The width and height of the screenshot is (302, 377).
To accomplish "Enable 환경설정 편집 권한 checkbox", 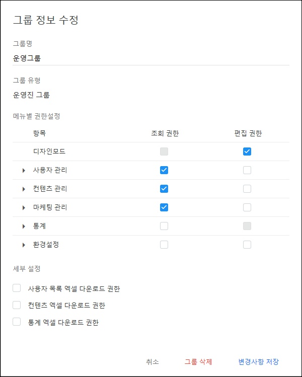I will [247, 245].
